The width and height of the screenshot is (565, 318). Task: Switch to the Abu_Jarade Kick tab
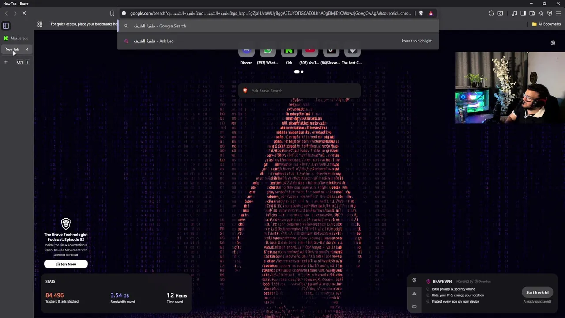tap(16, 38)
